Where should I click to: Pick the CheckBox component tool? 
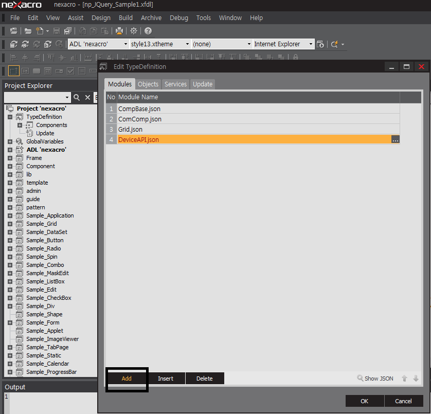coord(70,71)
